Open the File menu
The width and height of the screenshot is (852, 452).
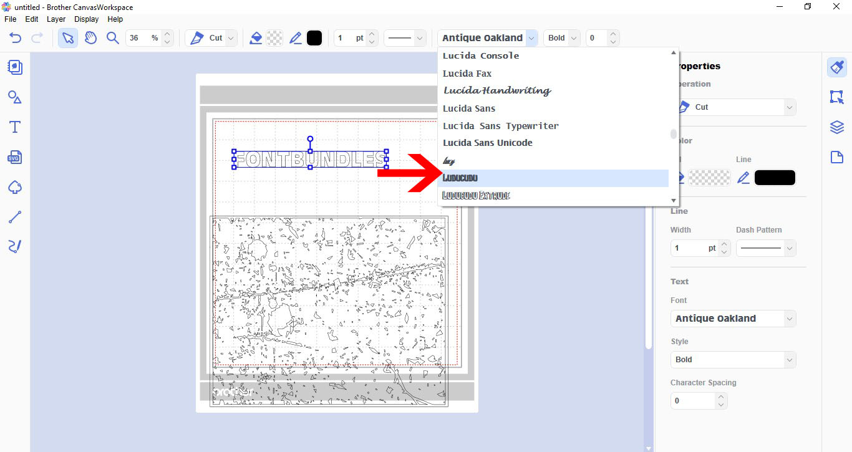tap(10, 19)
